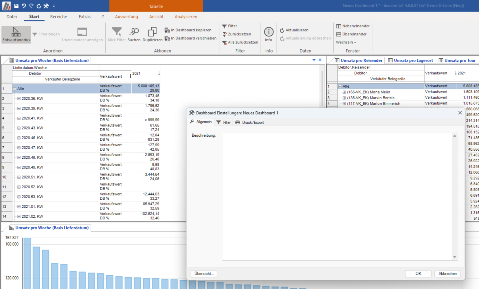Viewport: 480px width, 289px height.
Task: Click the undo arrow in title bar
Action: (24, 6)
